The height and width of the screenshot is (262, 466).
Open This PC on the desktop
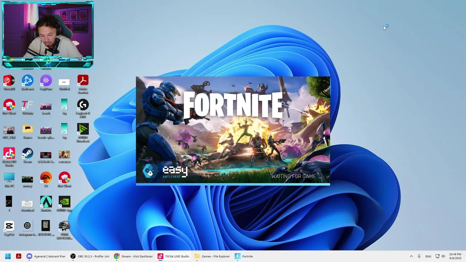point(9,180)
